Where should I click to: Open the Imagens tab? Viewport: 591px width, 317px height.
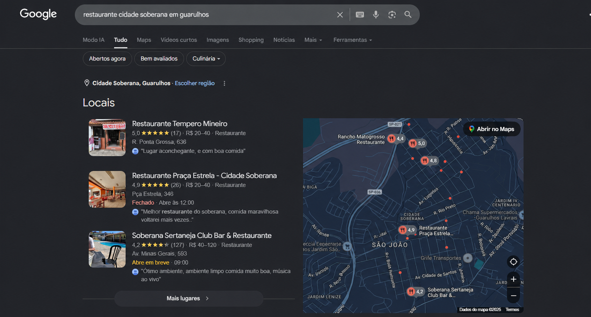[218, 40]
